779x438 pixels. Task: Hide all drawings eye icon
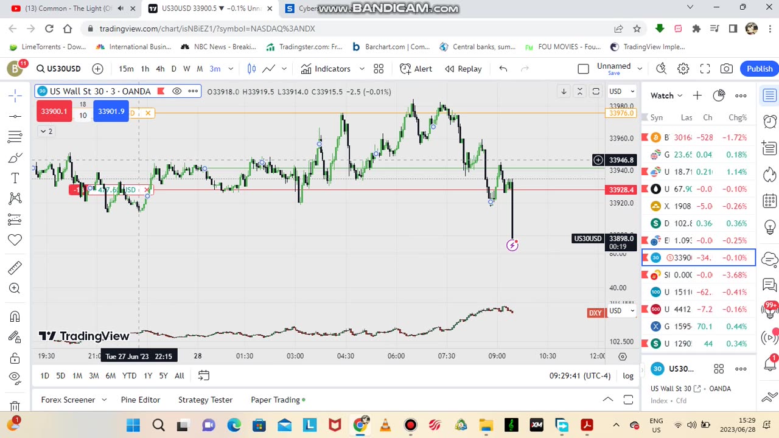click(x=15, y=378)
